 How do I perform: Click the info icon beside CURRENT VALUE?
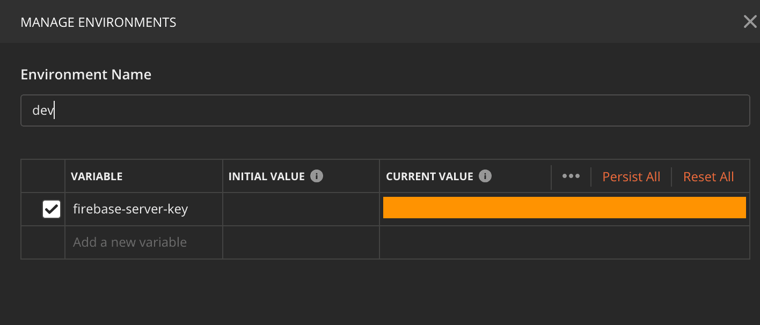pos(485,176)
